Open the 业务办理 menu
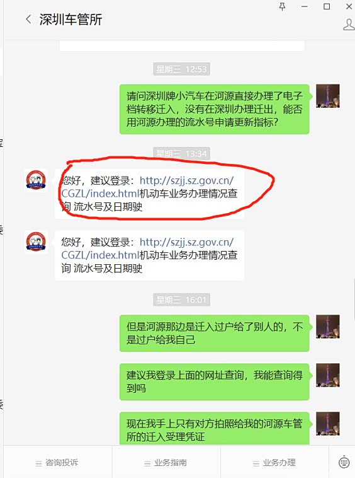 click(x=274, y=462)
